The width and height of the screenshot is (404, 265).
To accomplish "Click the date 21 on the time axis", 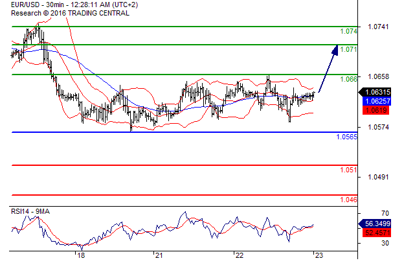I will 159,255.
